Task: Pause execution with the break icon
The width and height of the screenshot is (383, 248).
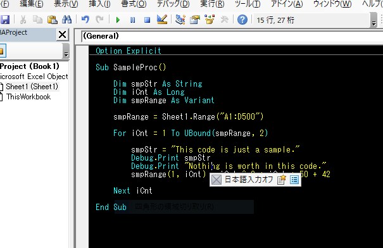Action: coord(133,20)
